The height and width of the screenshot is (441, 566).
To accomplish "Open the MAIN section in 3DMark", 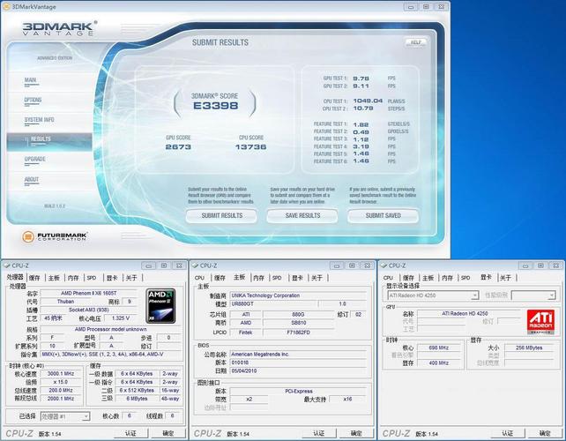I will pos(30,80).
